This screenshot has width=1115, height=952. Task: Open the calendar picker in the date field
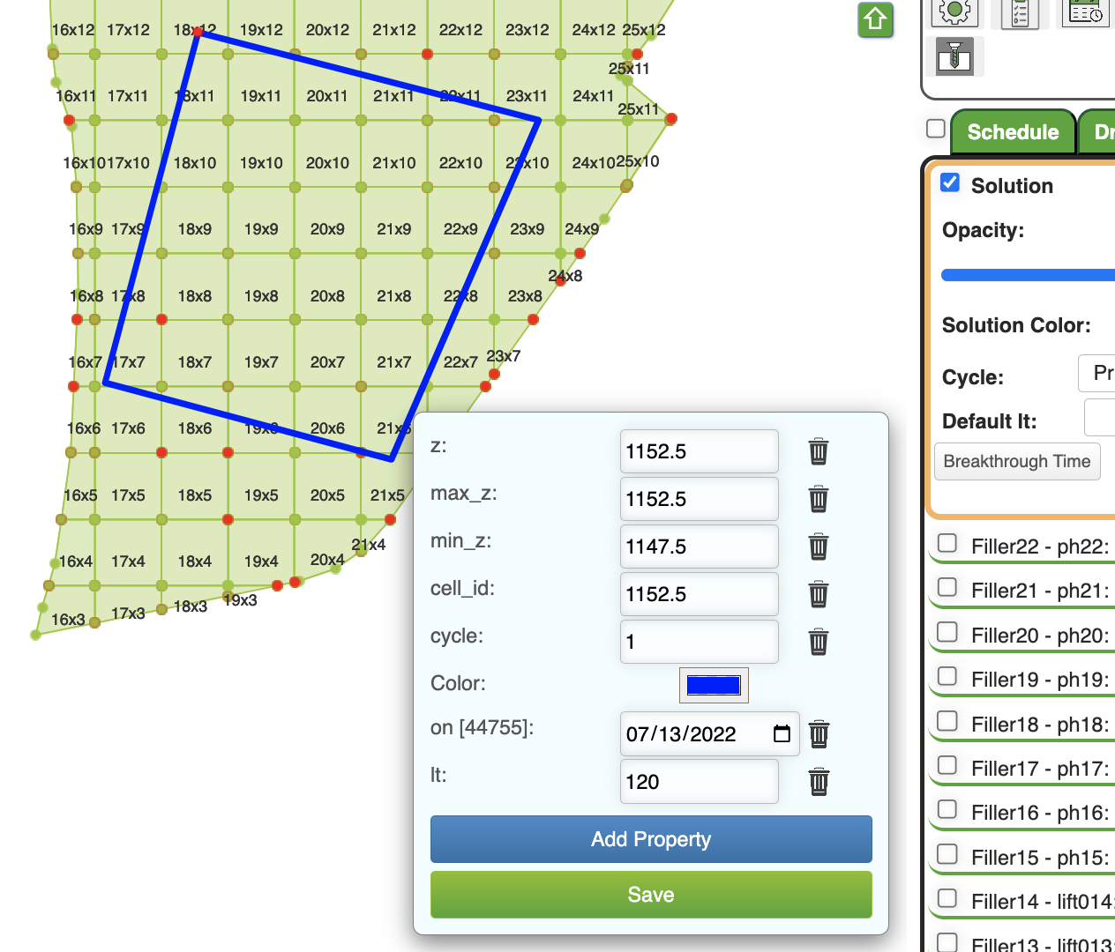[782, 733]
